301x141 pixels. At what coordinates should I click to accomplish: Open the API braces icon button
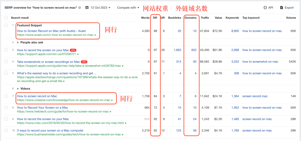tap(265, 8)
